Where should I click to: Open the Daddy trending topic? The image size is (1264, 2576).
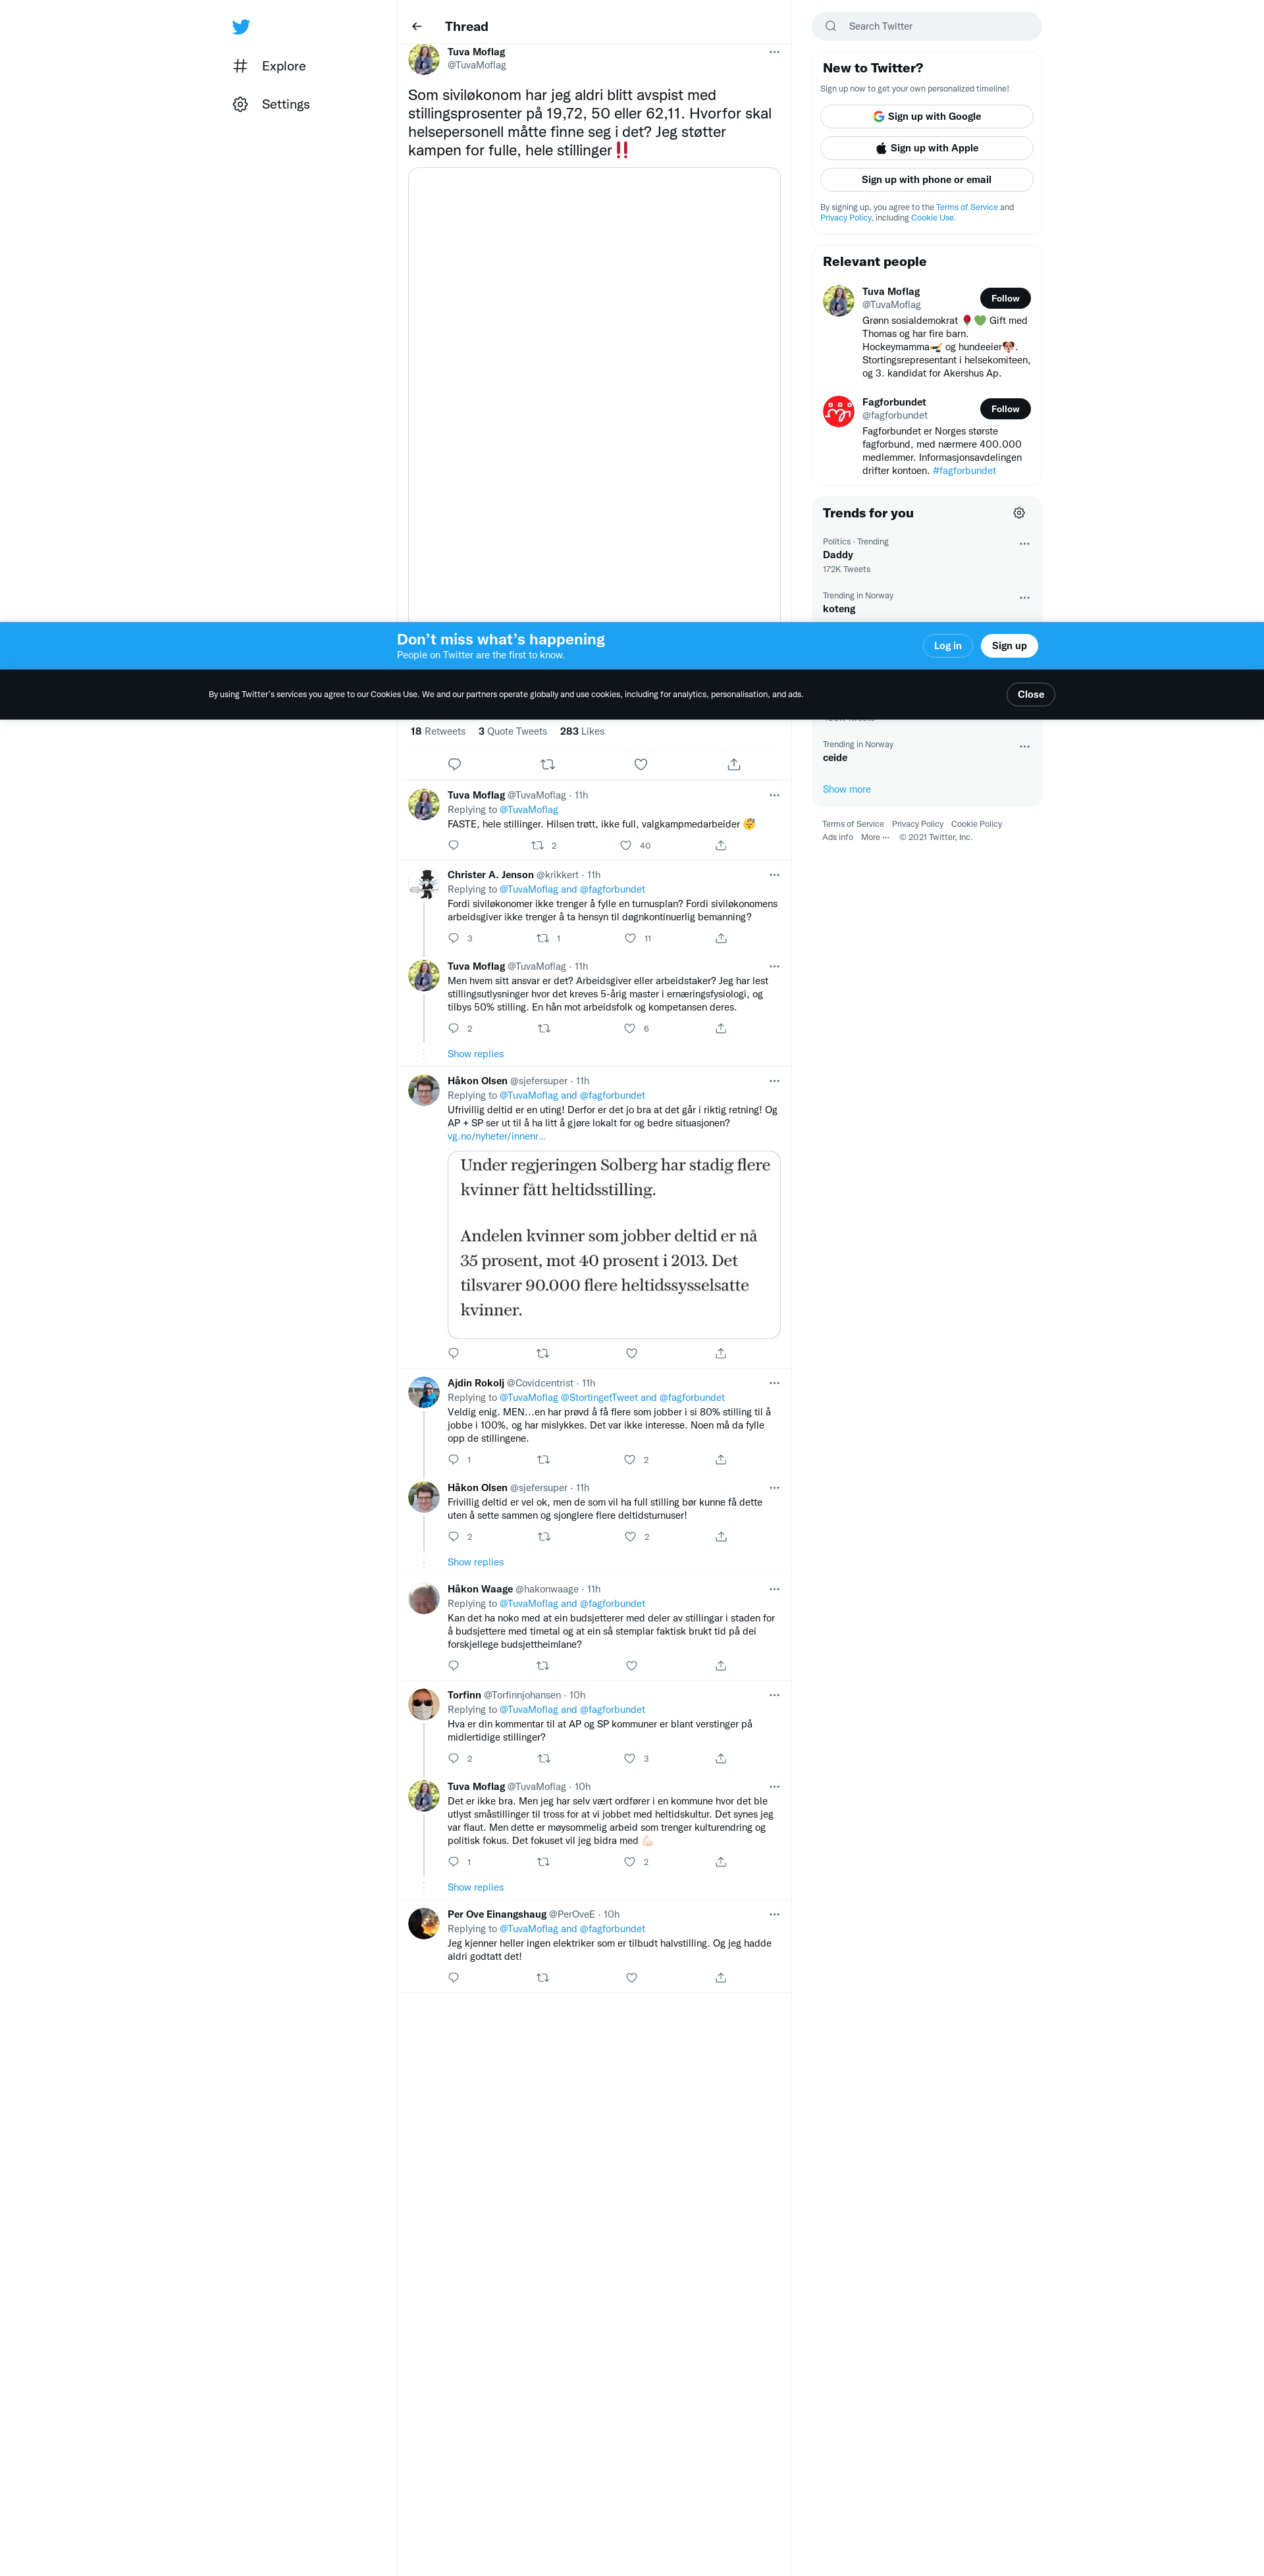tap(838, 556)
